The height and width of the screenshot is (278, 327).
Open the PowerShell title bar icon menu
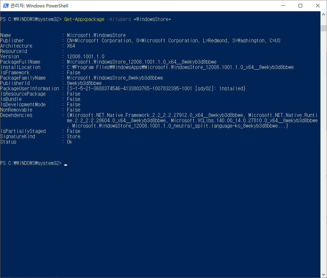[x=6, y=6]
